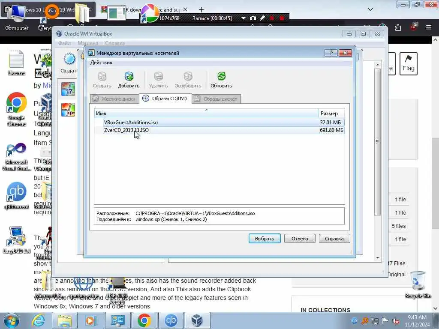The image size is (439, 329).
Task: Open the Computer desktop icon
Action: 17,18
